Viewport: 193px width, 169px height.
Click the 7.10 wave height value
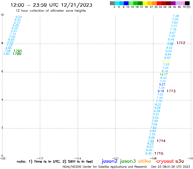click(13, 34)
